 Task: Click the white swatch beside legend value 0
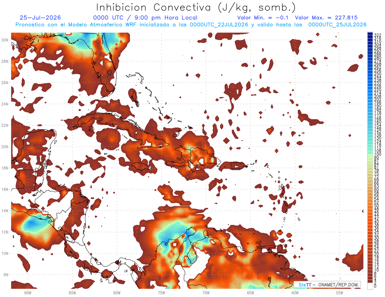click(x=370, y=286)
